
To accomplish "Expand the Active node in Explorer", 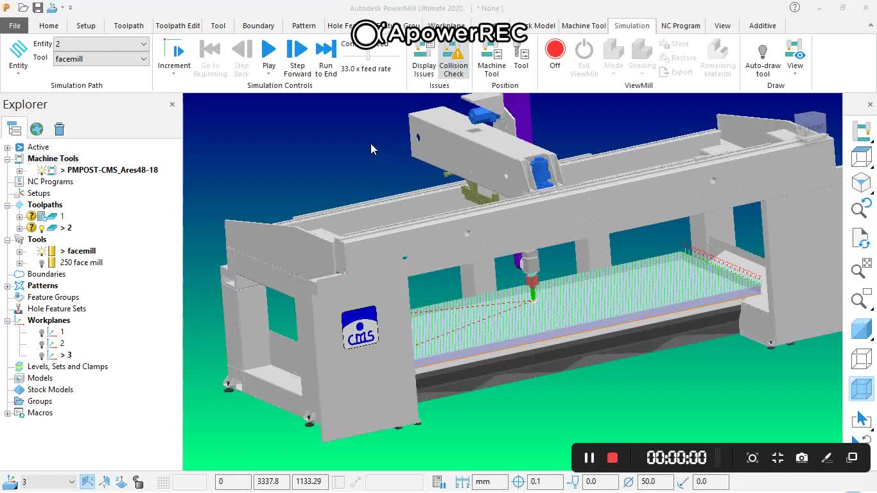I will [x=8, y=147].
